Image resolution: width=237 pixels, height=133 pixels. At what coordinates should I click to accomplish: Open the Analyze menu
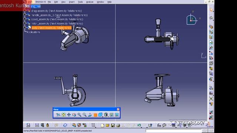[x=90, y=2]
